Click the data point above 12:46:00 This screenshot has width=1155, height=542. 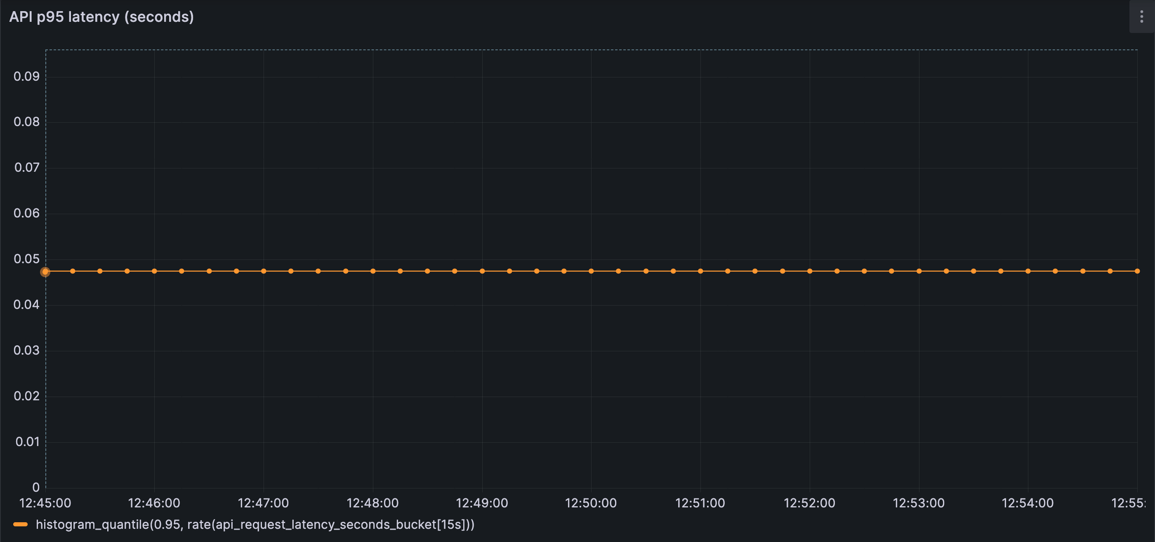pyautogui.click(x=154, y=271)
